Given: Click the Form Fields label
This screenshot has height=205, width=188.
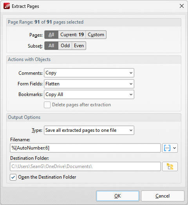Looking at the screenshot, I should coord(30,84).
